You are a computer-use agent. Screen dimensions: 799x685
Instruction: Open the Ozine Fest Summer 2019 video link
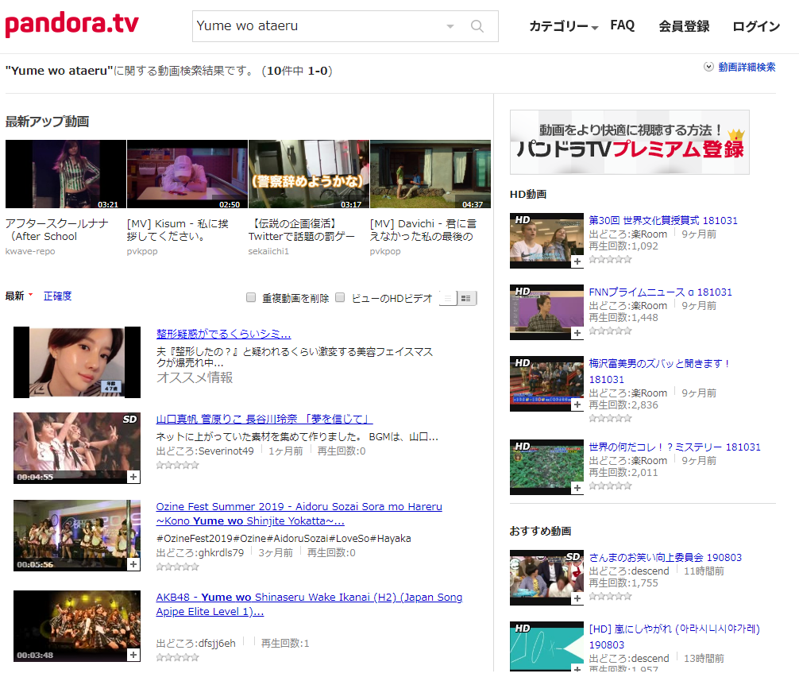coord(299,513)
